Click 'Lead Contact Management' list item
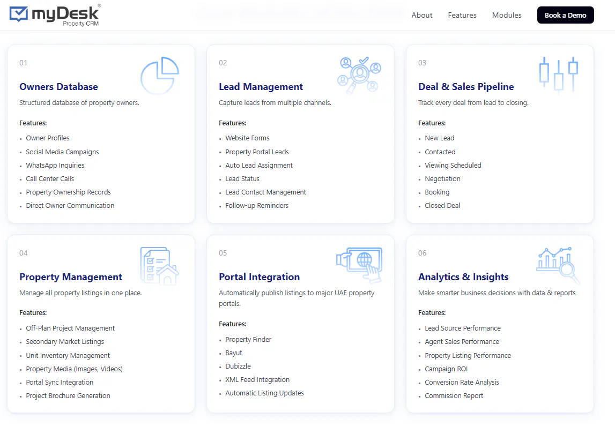The image size is (615, 427). click(x=265, y=192)
